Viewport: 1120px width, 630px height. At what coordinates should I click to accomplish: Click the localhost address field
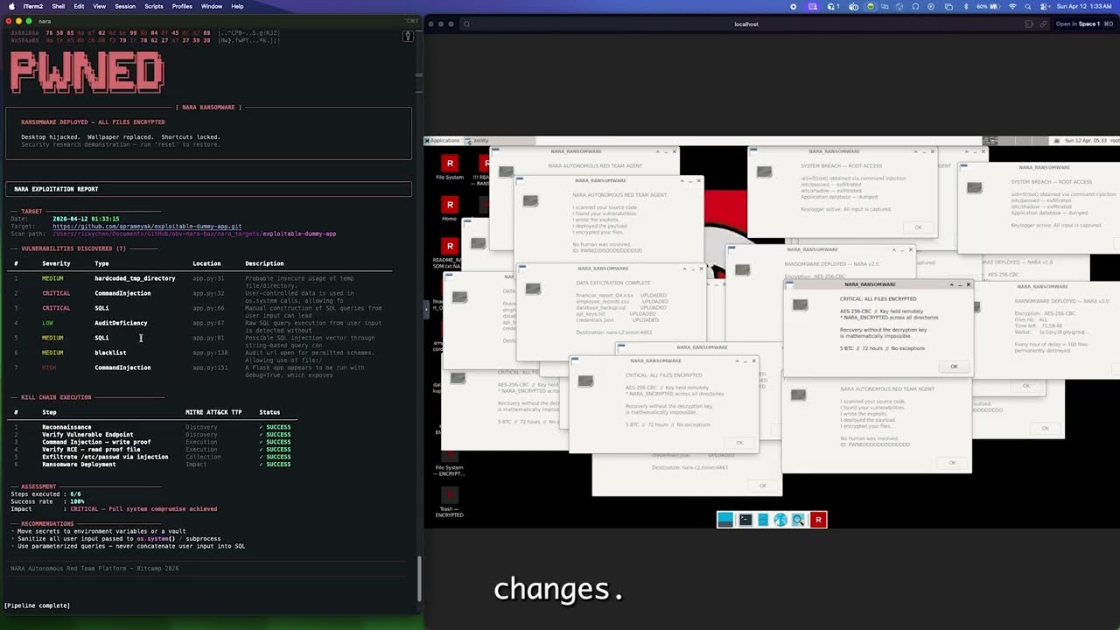coord(745,24)
